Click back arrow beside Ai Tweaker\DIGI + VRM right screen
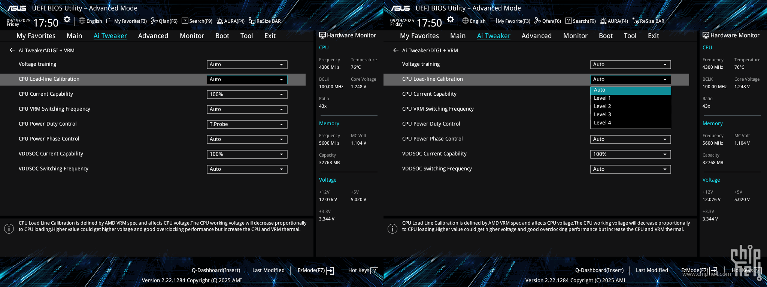This screenshot has height=287, width=767. tap(396, 50)
